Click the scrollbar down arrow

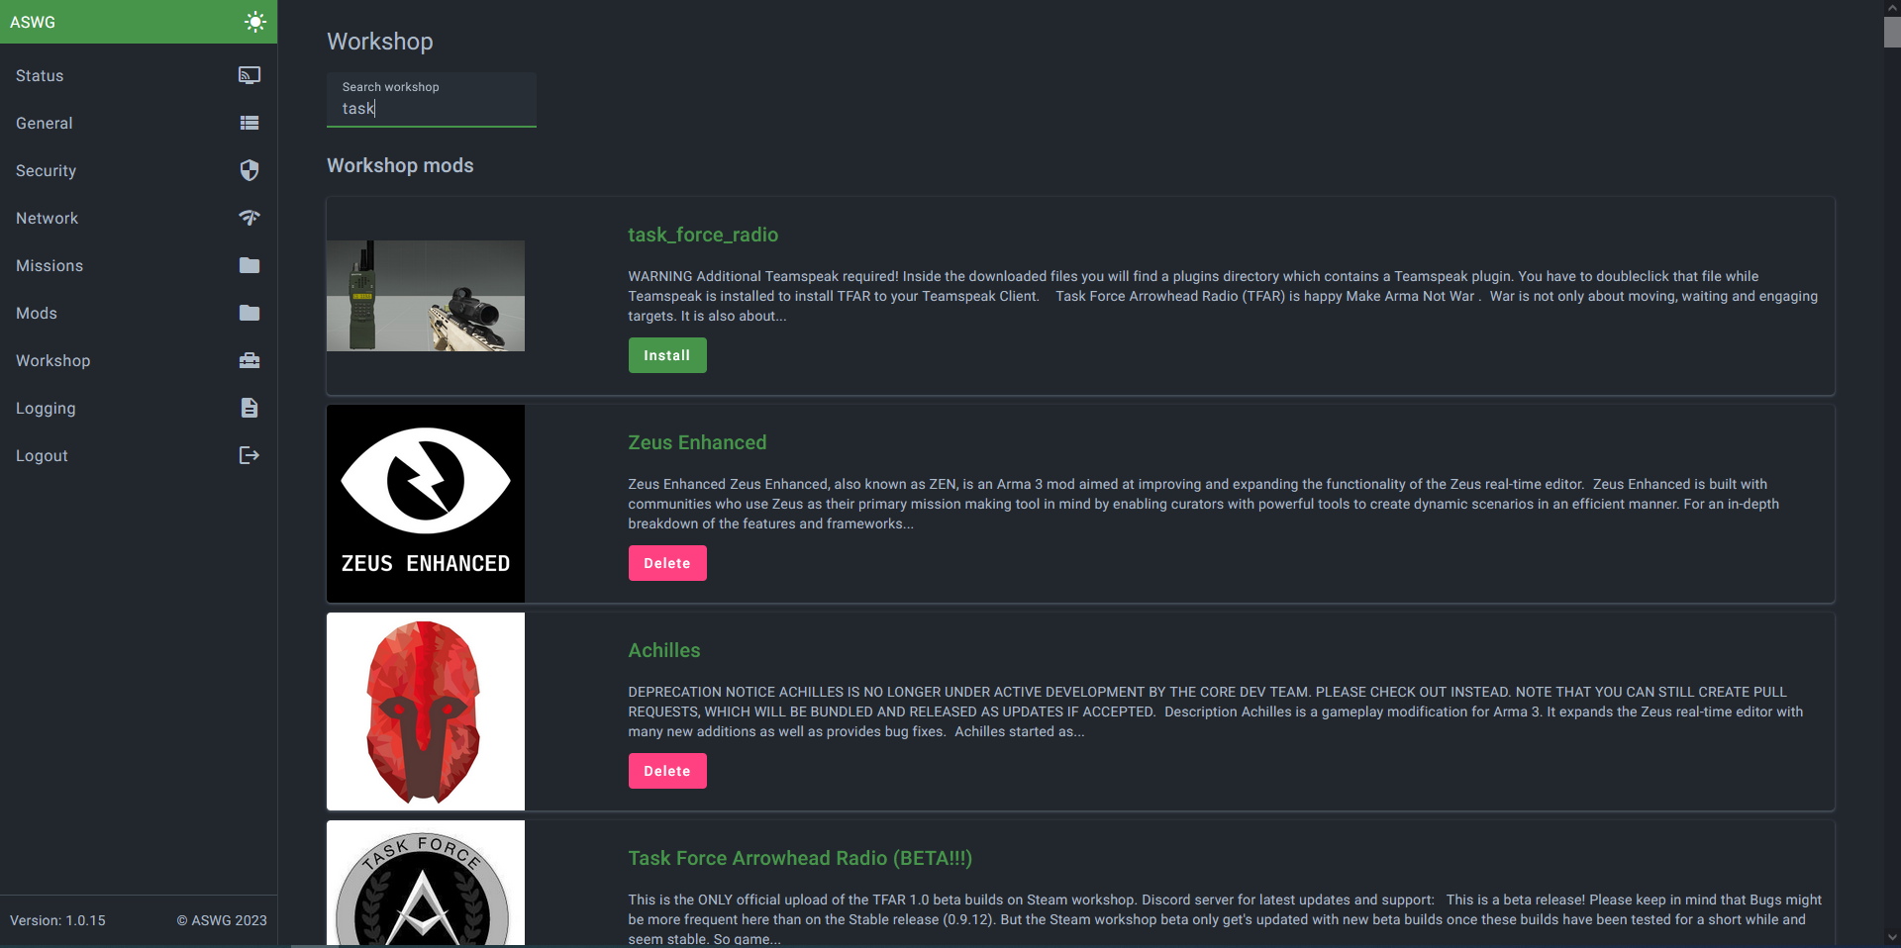1892,937
